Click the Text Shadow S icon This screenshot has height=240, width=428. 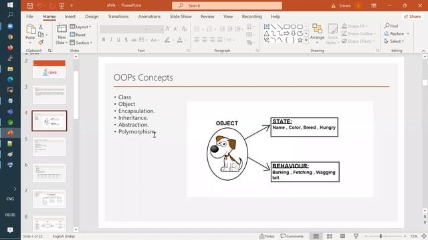point(126,40)
